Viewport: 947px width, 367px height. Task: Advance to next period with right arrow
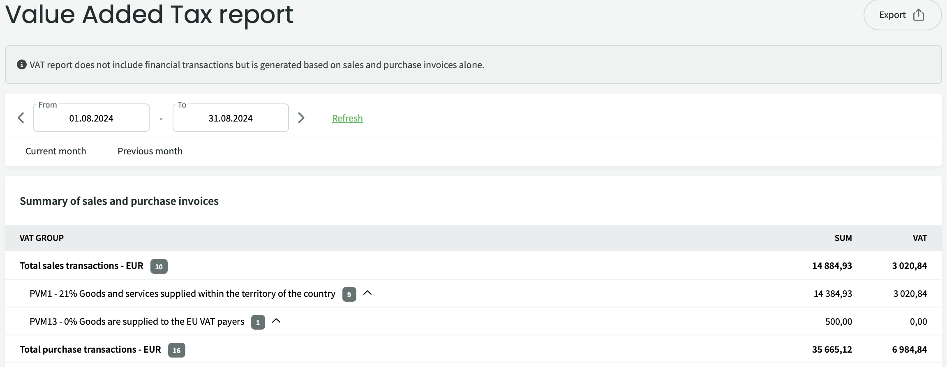click(301, 118)
